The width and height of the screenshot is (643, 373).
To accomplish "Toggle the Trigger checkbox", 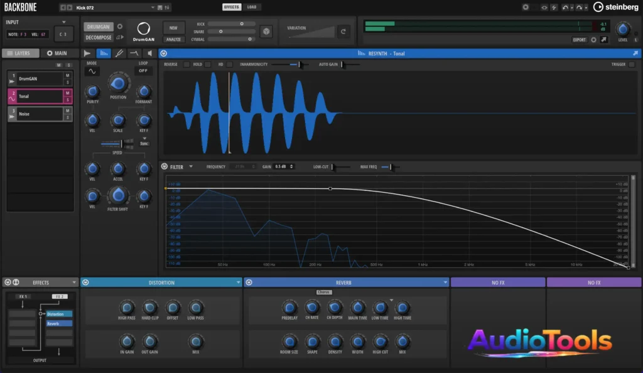I will coord(632,65).
